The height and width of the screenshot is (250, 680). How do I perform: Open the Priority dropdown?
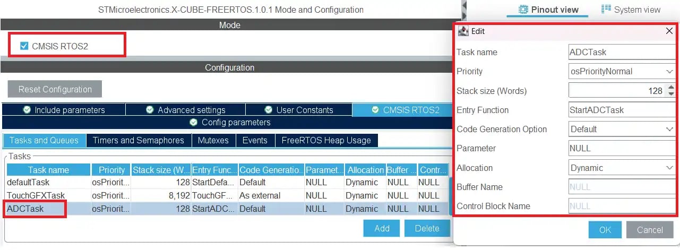pyautogui.click(x=622, y=71)
